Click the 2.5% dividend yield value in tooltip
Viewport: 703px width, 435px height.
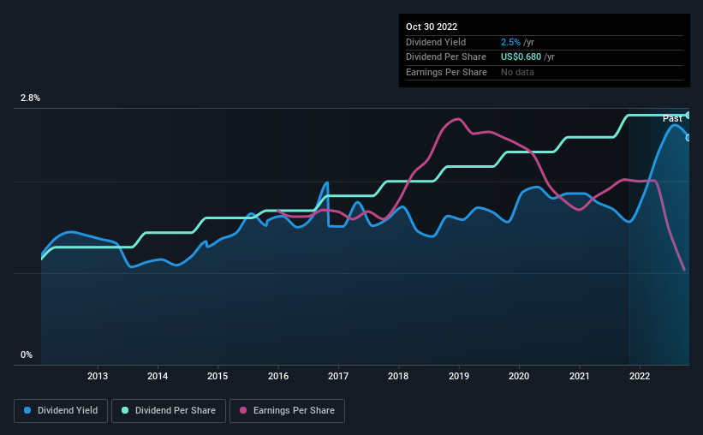[510, 42]
